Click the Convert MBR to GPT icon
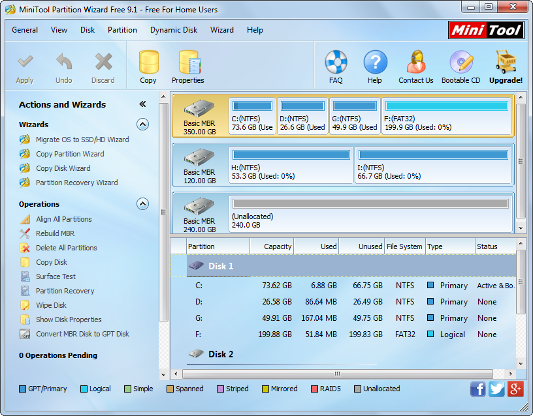Viewport: 533px width, 416px height. coord(25,334)
